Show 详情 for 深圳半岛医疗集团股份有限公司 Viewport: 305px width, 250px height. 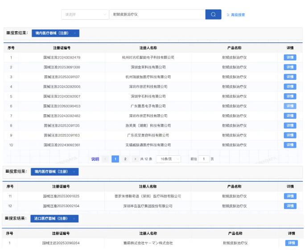click(290, 206)
